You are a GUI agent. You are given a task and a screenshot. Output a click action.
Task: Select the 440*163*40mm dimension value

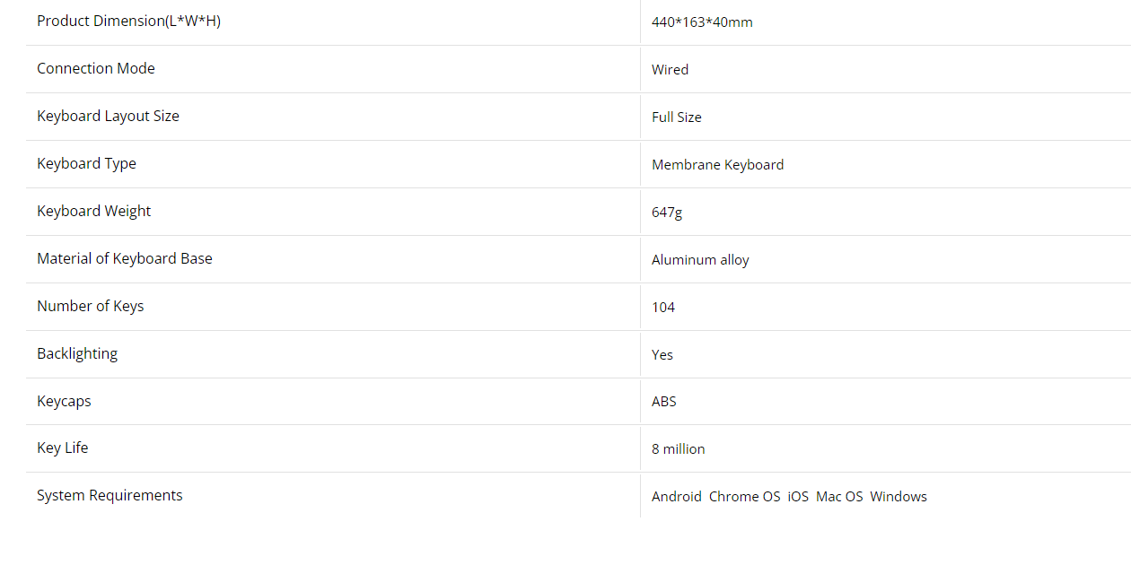pyautogui.click(x=702, y=22)
